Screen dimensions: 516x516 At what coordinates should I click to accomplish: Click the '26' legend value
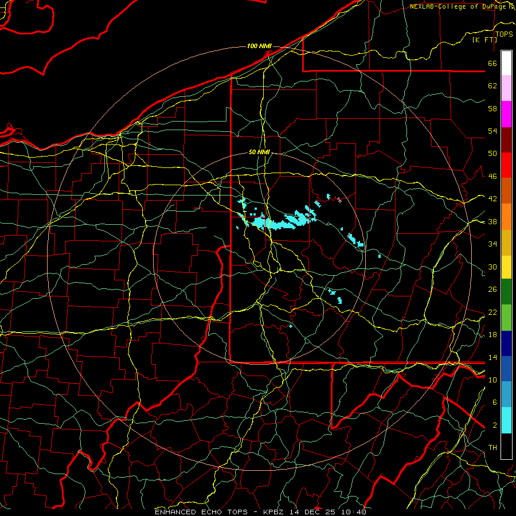click(x=492, y=290)
